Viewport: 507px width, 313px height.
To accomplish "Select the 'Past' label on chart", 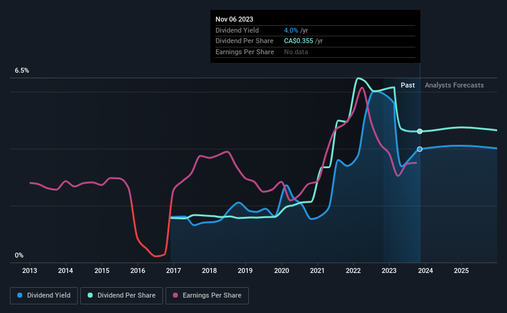I will [408, 85].
